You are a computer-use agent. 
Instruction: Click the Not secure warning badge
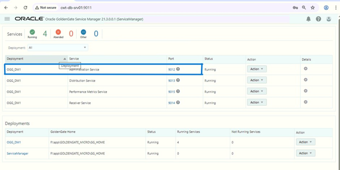click(45, 8)
